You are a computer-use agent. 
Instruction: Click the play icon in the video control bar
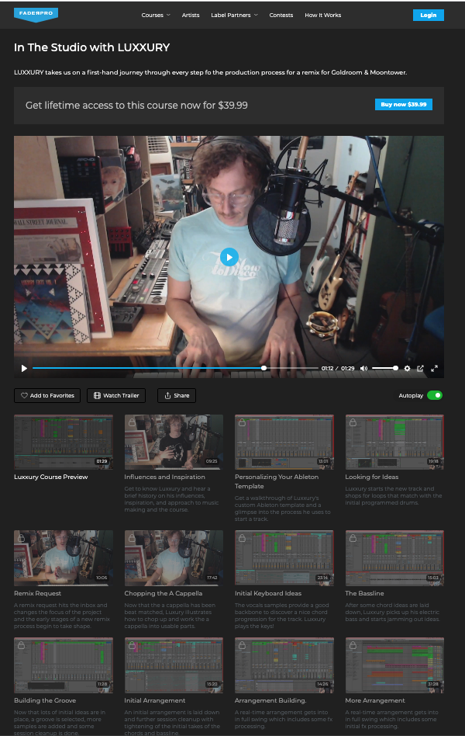coord(24,369)
